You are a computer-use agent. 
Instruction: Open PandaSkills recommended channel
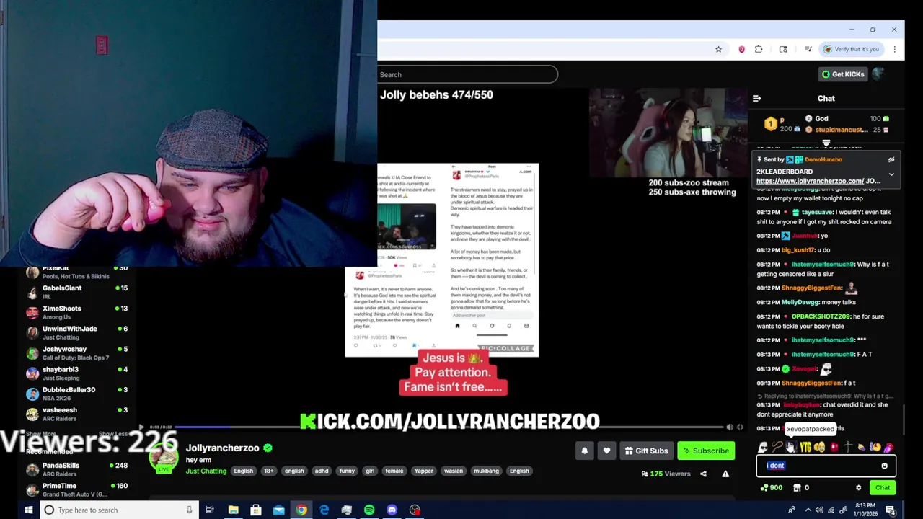pyautogui.click(x=76, y=469)
